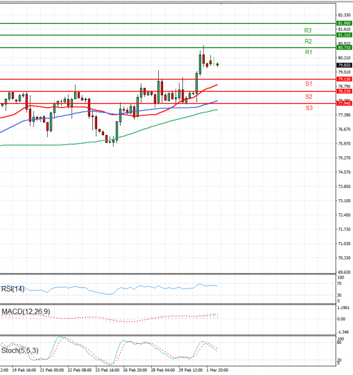Click the 22 Feb 08:00 time label
Image resolution: width=353 pixels, height=375 pixels.
coord(79,370)
